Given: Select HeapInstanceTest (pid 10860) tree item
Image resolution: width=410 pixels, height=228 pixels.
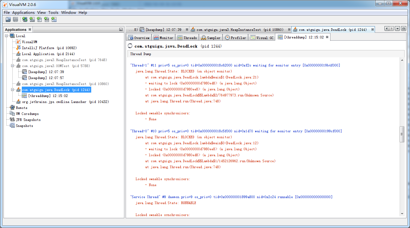Looking at the screenshot, I should tap(65, 84).
